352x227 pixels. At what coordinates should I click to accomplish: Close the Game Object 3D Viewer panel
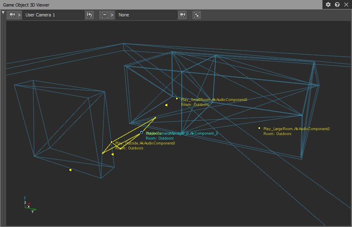(x=346, y=5)
